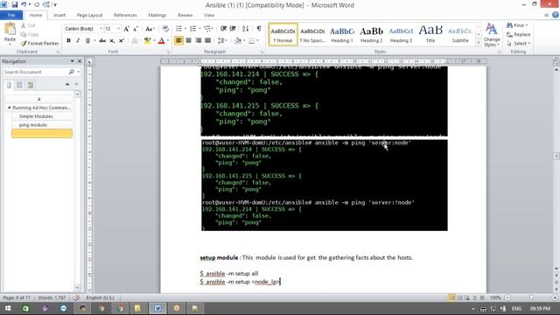Go to previous heading arrow in Navigation
560x315 pixels.
click(67, 84)
